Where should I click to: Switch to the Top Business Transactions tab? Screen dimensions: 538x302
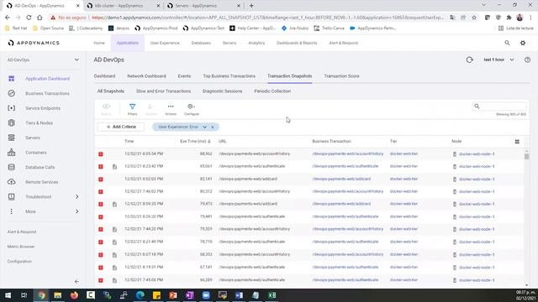click(x=229, y=76)
